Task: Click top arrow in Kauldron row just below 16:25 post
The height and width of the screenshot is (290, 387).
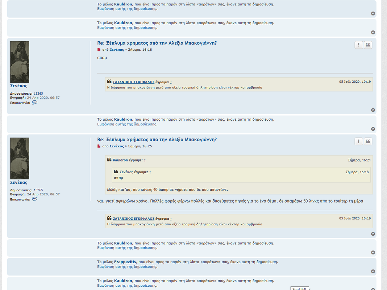Action: coord(373,253)
